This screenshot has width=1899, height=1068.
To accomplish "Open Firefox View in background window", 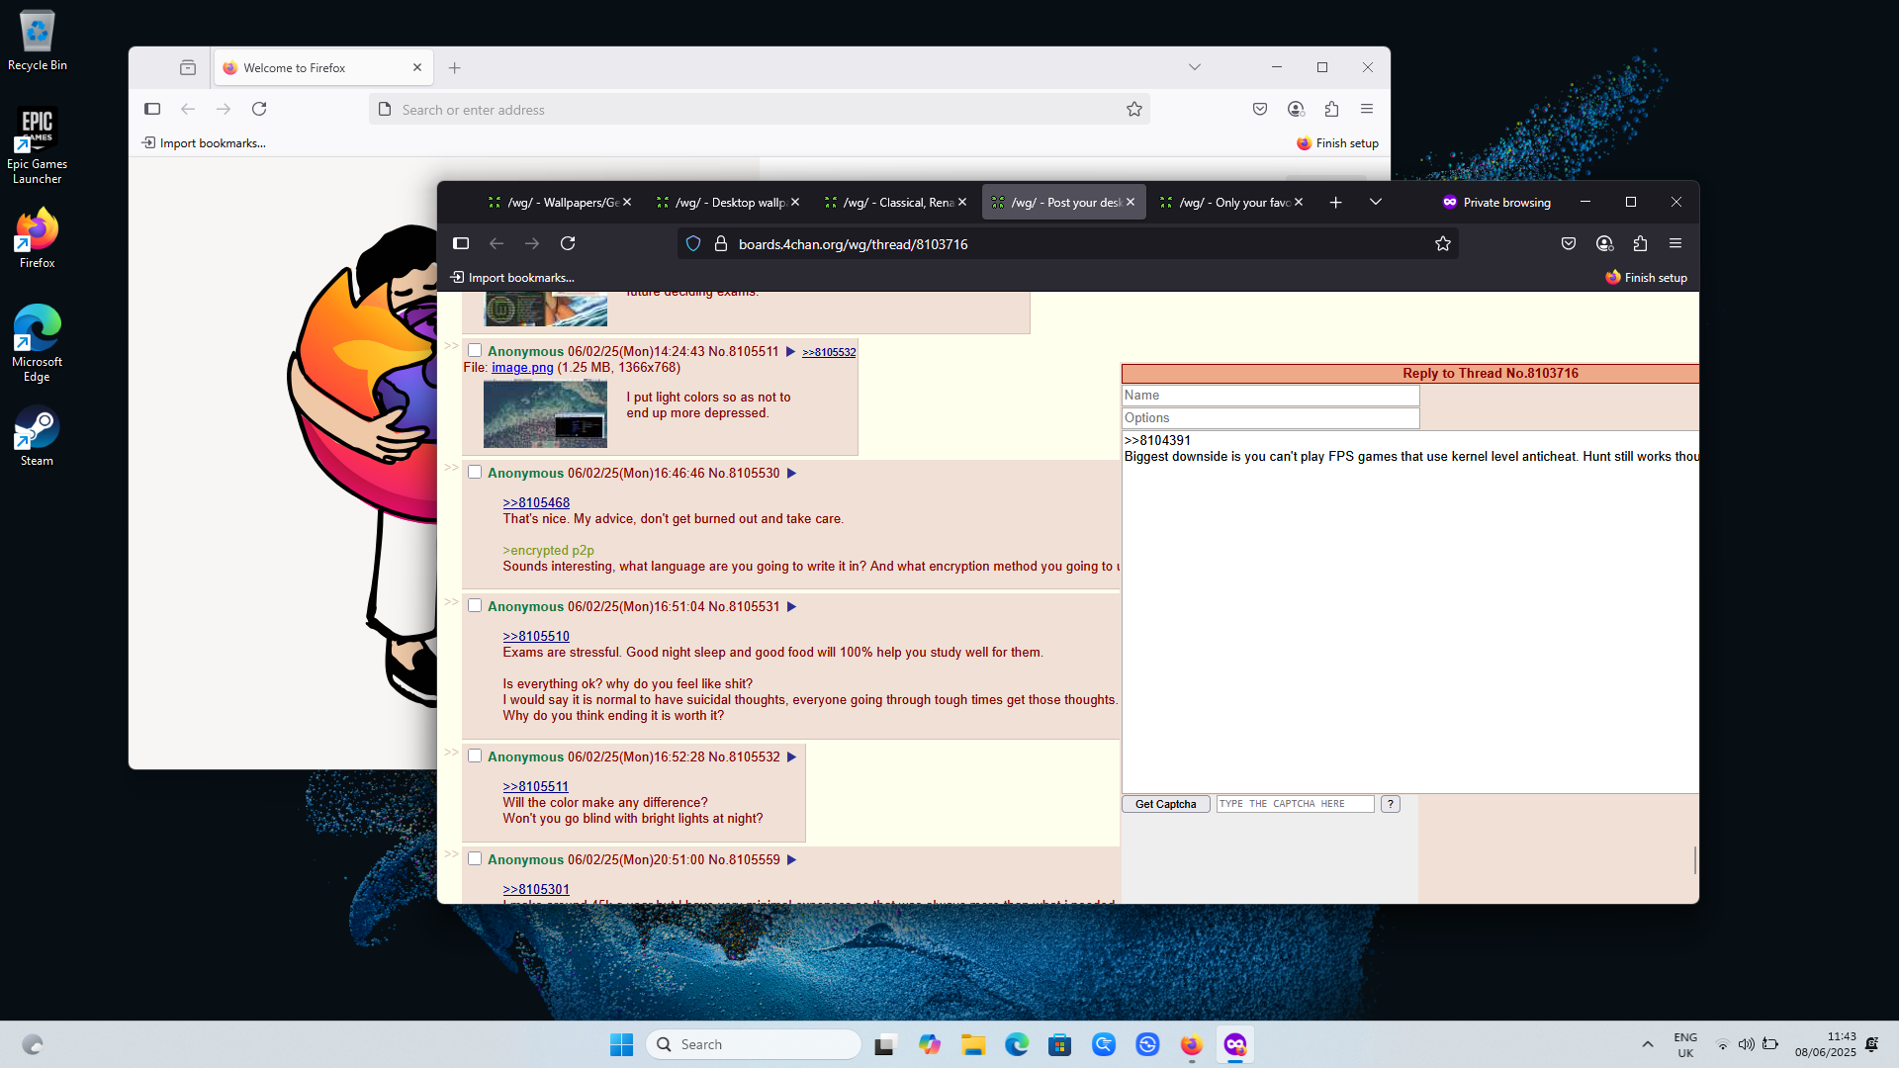I will 188,67.
